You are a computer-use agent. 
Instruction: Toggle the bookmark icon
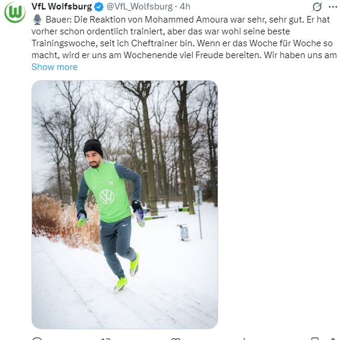click(x=315, y=338)
